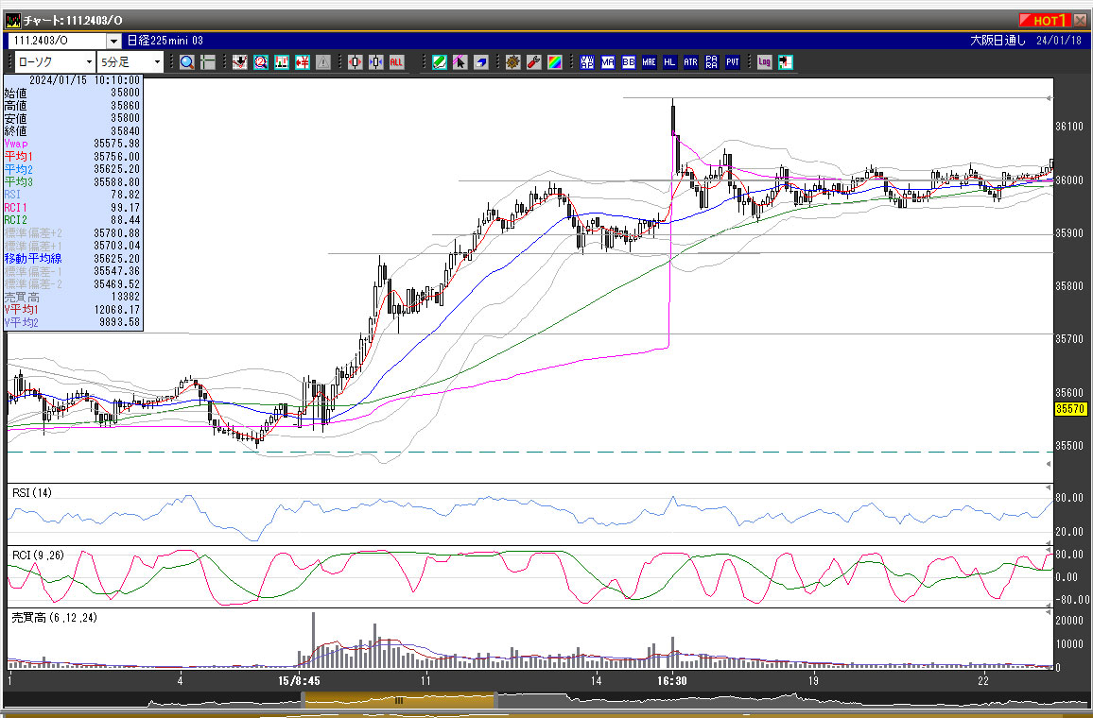Select the green pencil drawing tool

coord(439,62)
